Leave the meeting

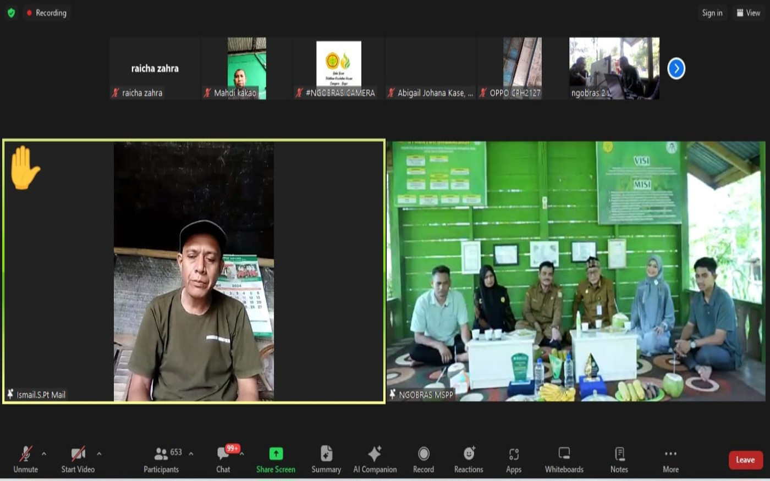745,460
